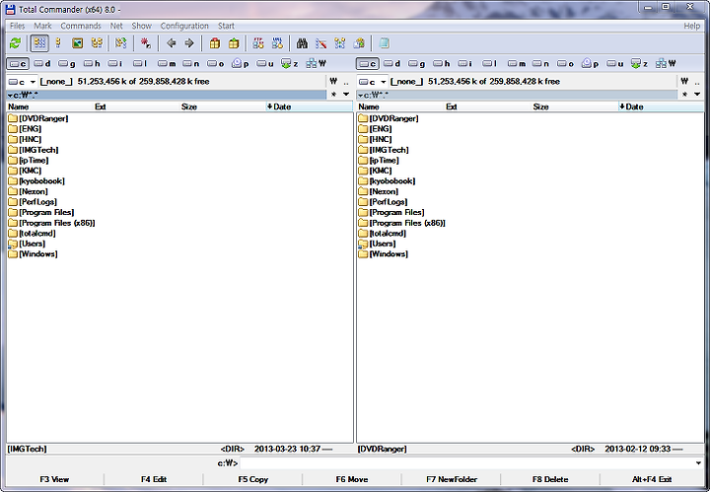Open the Commands menu
The height and width of the screenshot is (492, 710).
[81, 26]
